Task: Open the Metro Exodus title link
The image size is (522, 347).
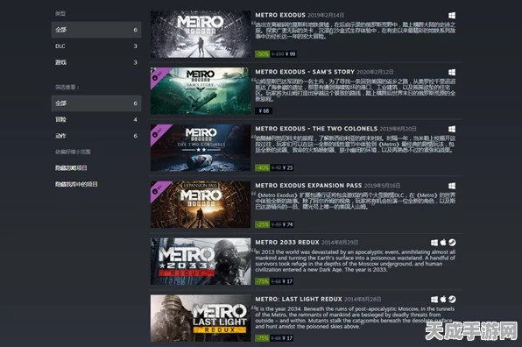Action: [280, 15]
